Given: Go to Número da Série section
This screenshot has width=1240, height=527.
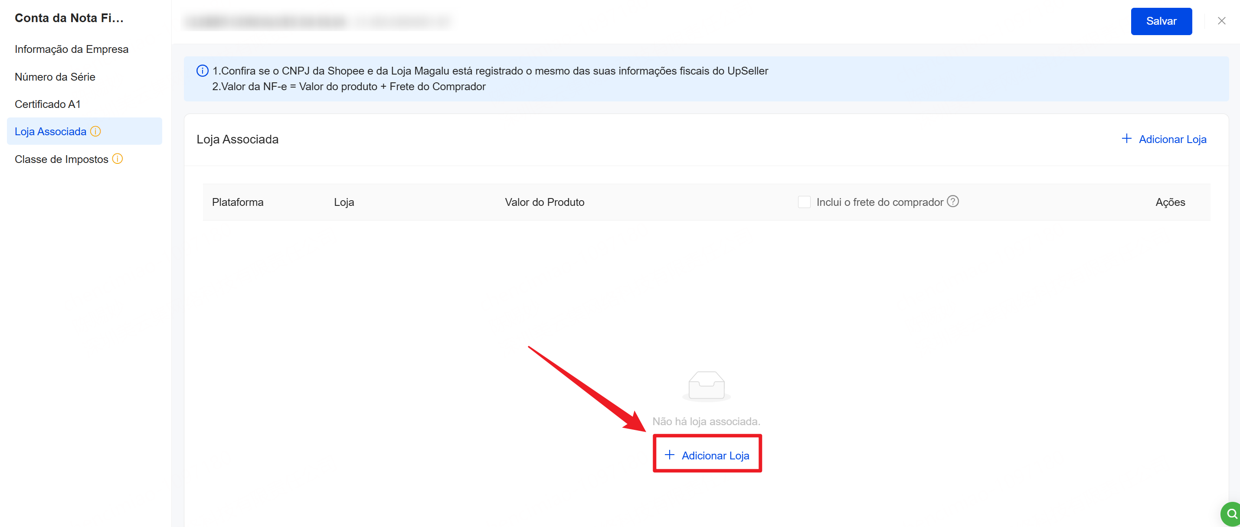Looking at the screenshot, I should 55,77.
